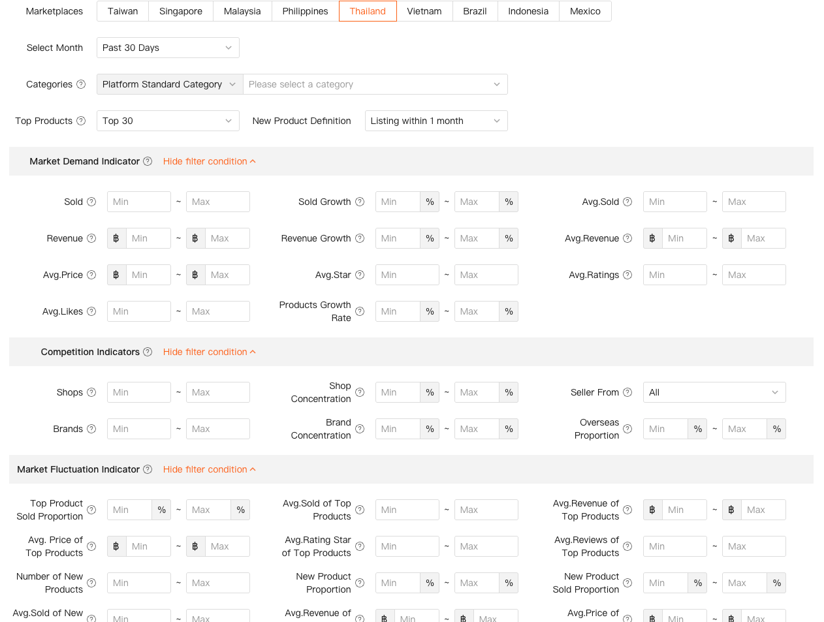
Task: Click help icon next to Market Demand Indicator
Action: [148, 161]
